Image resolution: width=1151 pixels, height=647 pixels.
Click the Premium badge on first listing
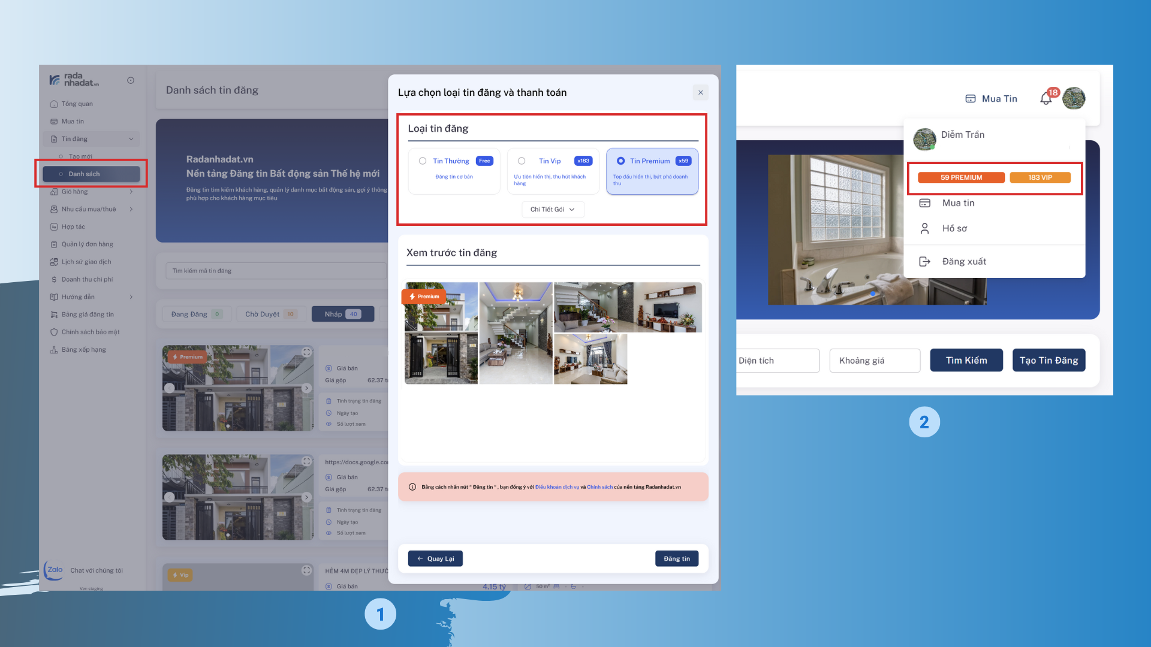coord(188,357)
